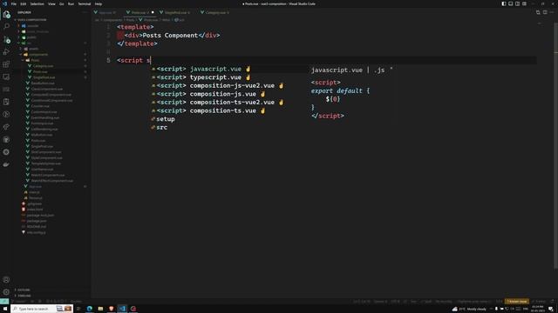Collapse the Posts folder
The height and width of the screenshot is (313, 558).
pyautogui.click(x=35, y=60)
